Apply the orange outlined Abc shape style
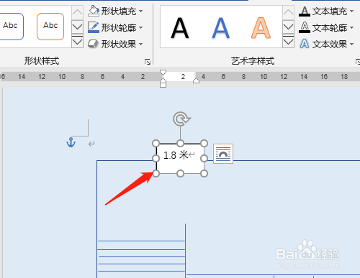The width and height of the screenshot is (360, 278). click(x=50, y=27)
